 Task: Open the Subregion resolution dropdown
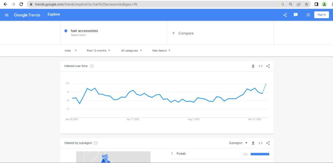pos(238,143)
